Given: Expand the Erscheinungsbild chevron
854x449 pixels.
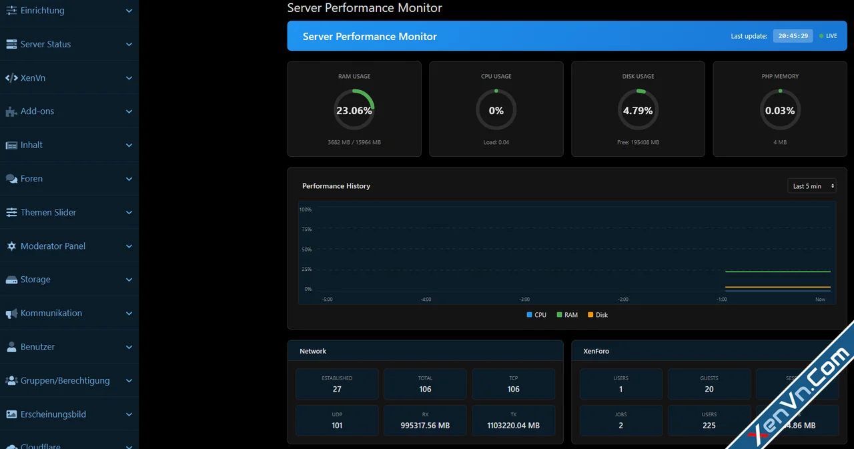Looking at the screenshot, I should coord(129,414).
